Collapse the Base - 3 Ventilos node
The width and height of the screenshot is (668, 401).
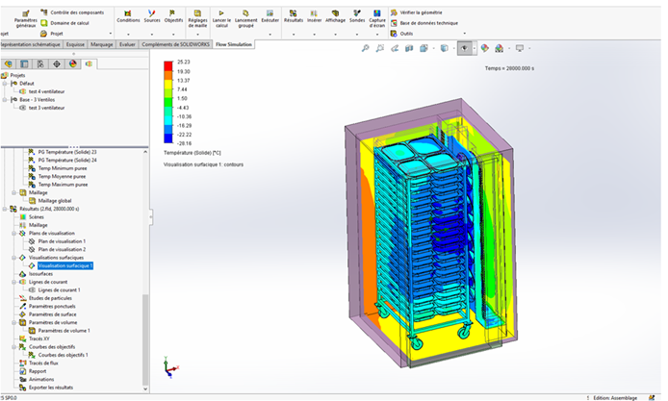coord(5,100)
